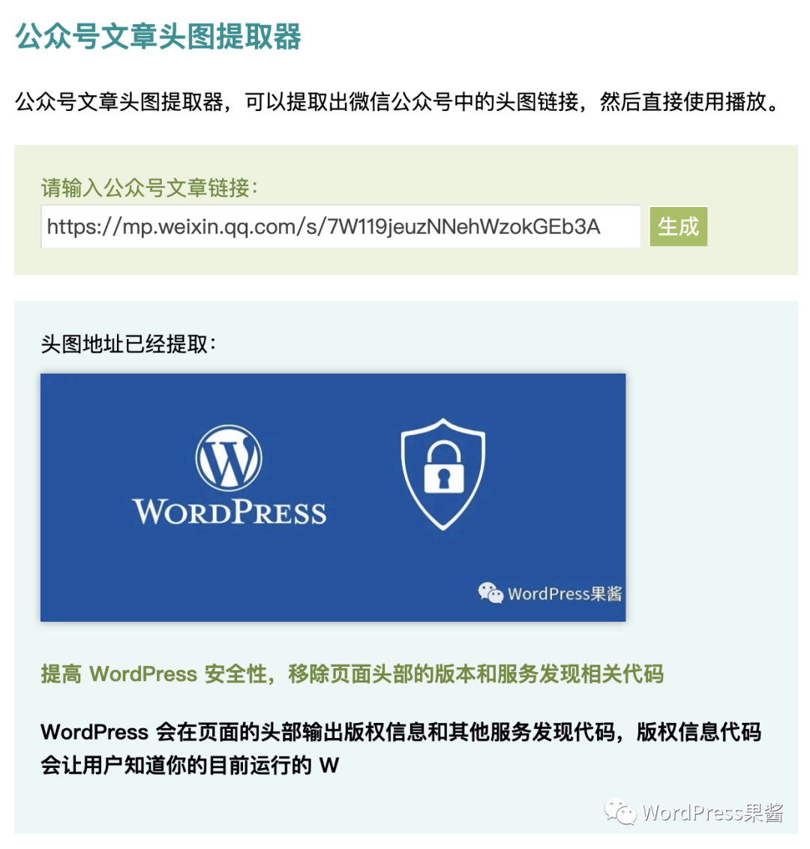Click the 头图地址已经提取 label
Image resolution: width=810 pixels, height=849 pixels.
tap(128, 343)
